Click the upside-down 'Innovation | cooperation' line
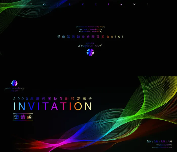 pos(90,32)
